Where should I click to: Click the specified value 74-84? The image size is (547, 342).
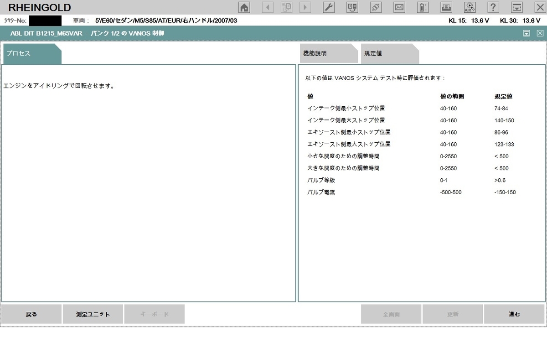tap(501, 109)
